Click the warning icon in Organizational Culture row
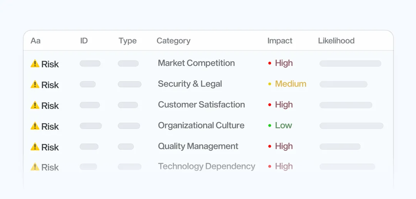Viewport: 416px width, 199px height. (35, 126)
